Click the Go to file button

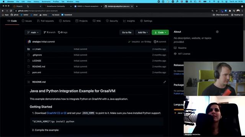click(x=127, y=32)
